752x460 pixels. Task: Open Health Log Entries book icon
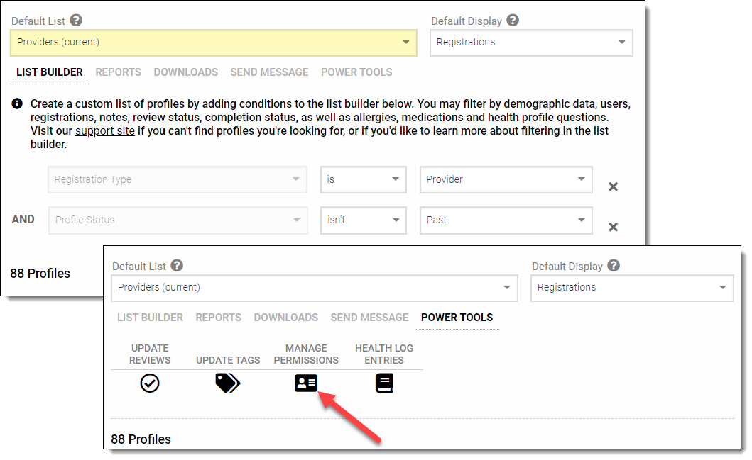384,383
